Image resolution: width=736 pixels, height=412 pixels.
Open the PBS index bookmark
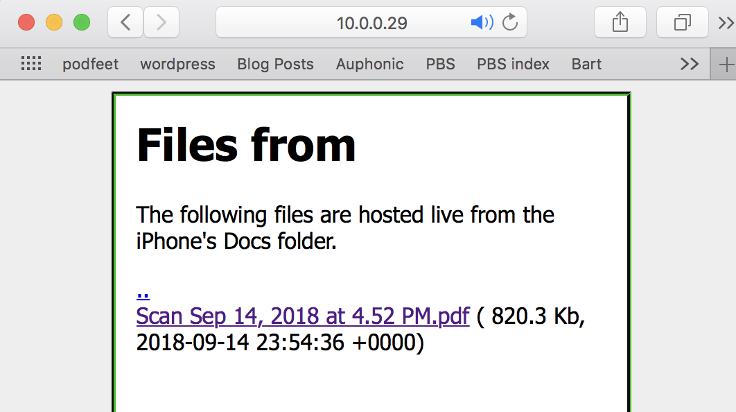(x=513, y=64)
